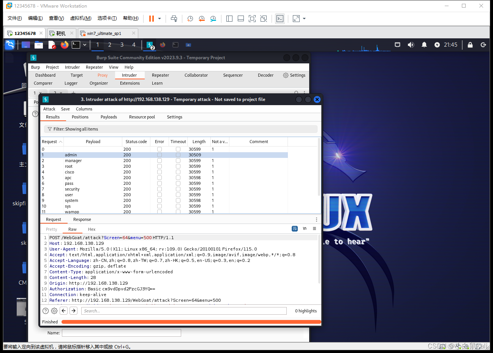The width and height of the screenshot is (493, 353).
Task: Toggle show non-printable characters \n icon
Action: pyautogui.click(x=305, y=229)
